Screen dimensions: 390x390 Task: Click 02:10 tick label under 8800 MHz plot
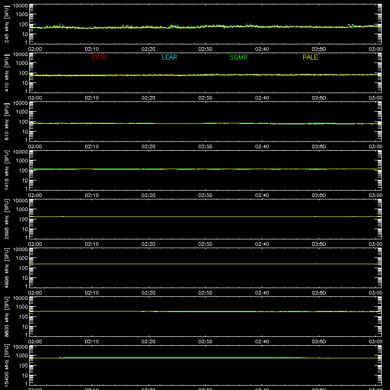[92, 342]
